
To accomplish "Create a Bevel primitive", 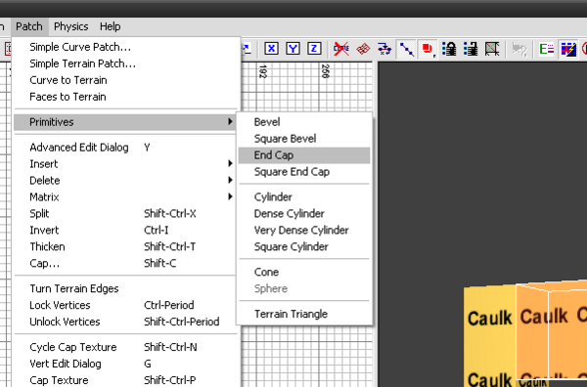I will pyautogui.click(x=304, y=122).
